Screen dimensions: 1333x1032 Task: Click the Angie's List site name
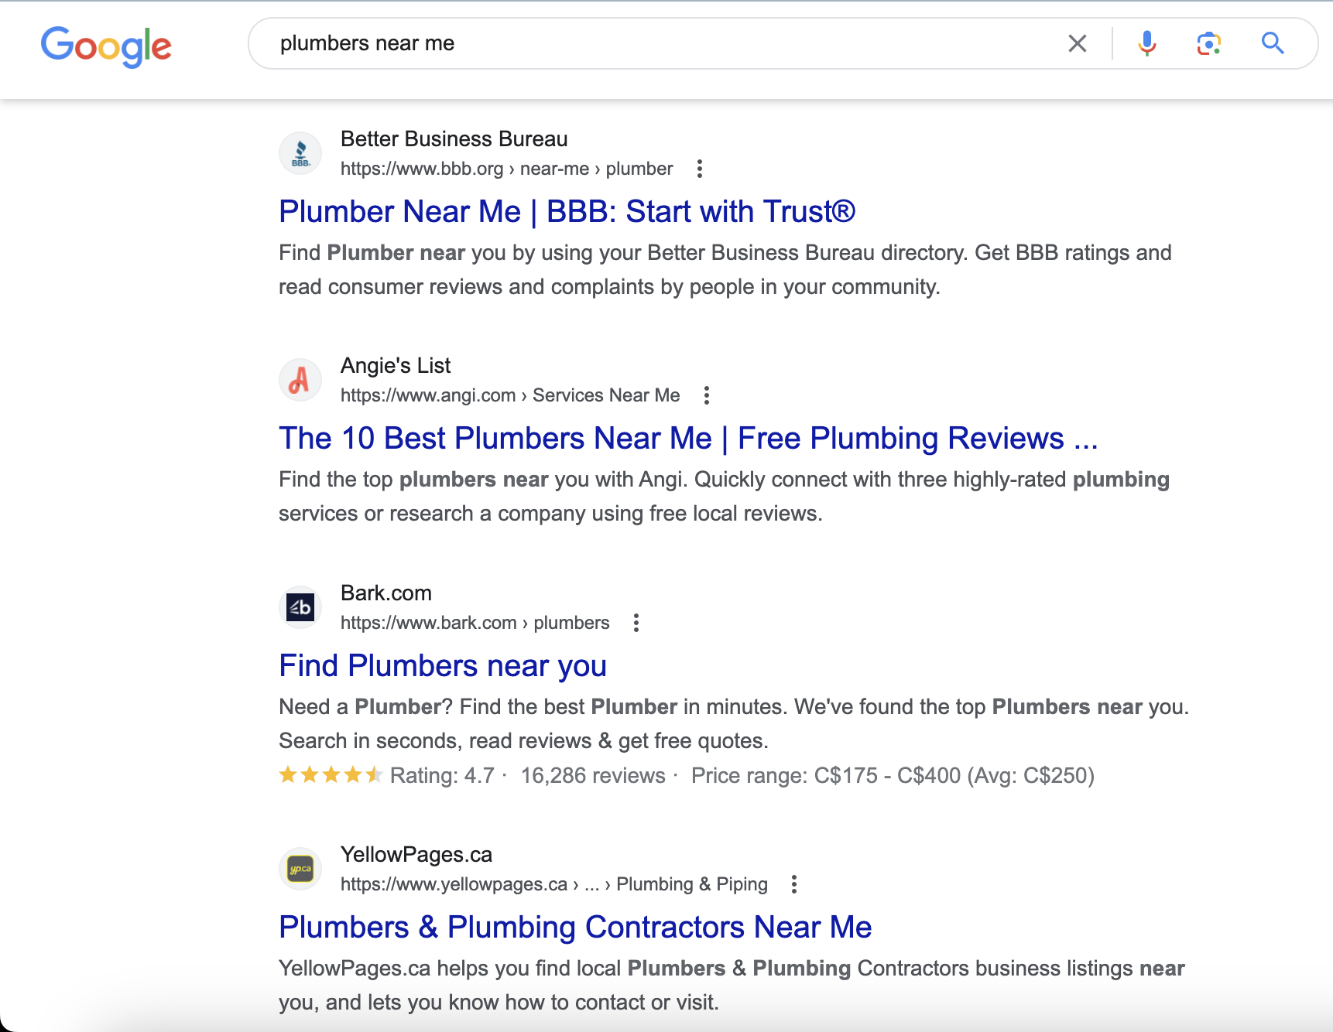[396, 366]
